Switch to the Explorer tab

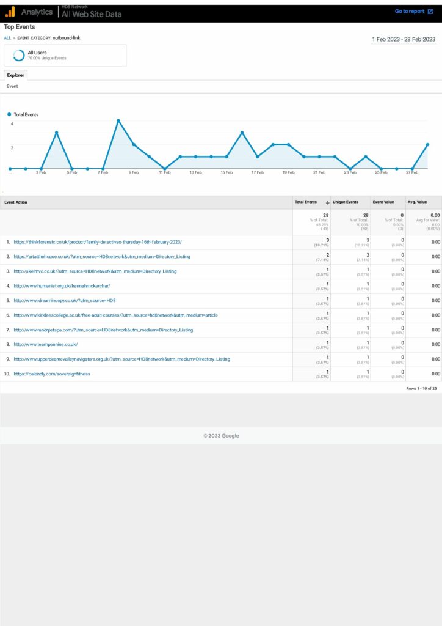click(16, 75)
